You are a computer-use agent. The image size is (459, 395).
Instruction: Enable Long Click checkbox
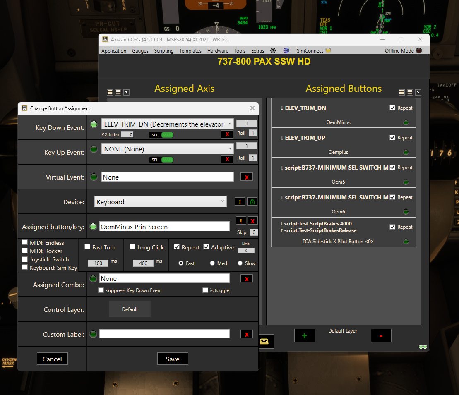132,247
